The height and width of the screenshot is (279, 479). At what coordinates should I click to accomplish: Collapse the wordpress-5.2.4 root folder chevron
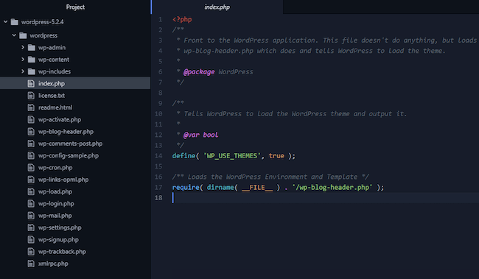point(5,21)
